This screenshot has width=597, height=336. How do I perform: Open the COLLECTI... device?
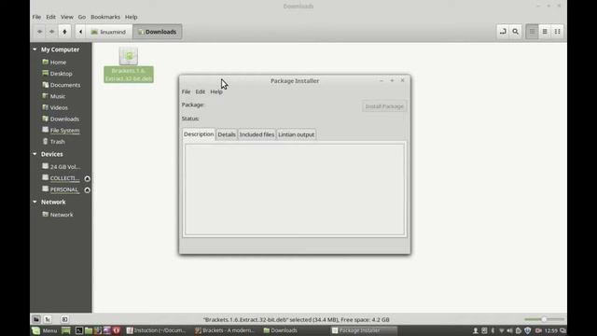click(x=64, y=178)
